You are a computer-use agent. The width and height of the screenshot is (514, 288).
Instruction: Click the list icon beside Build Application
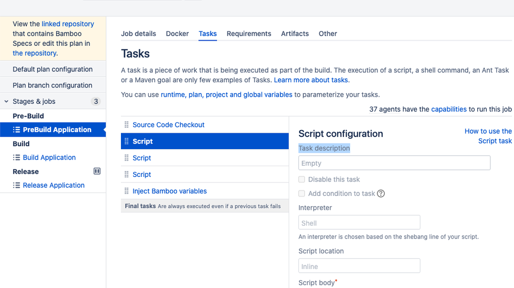click(x=16, y=157)
